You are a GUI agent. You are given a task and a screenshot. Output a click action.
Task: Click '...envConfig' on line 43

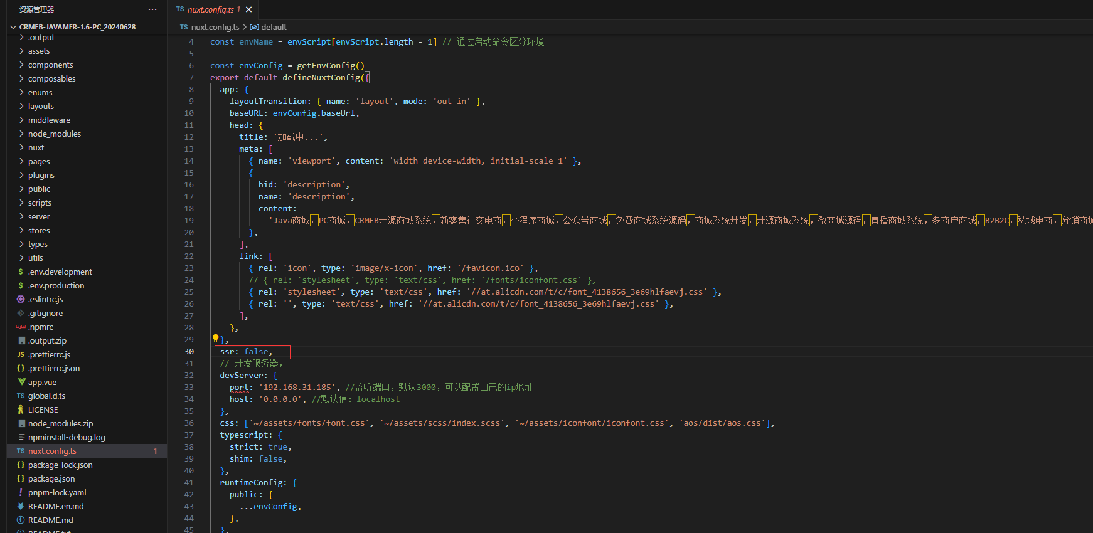point(269,507)
